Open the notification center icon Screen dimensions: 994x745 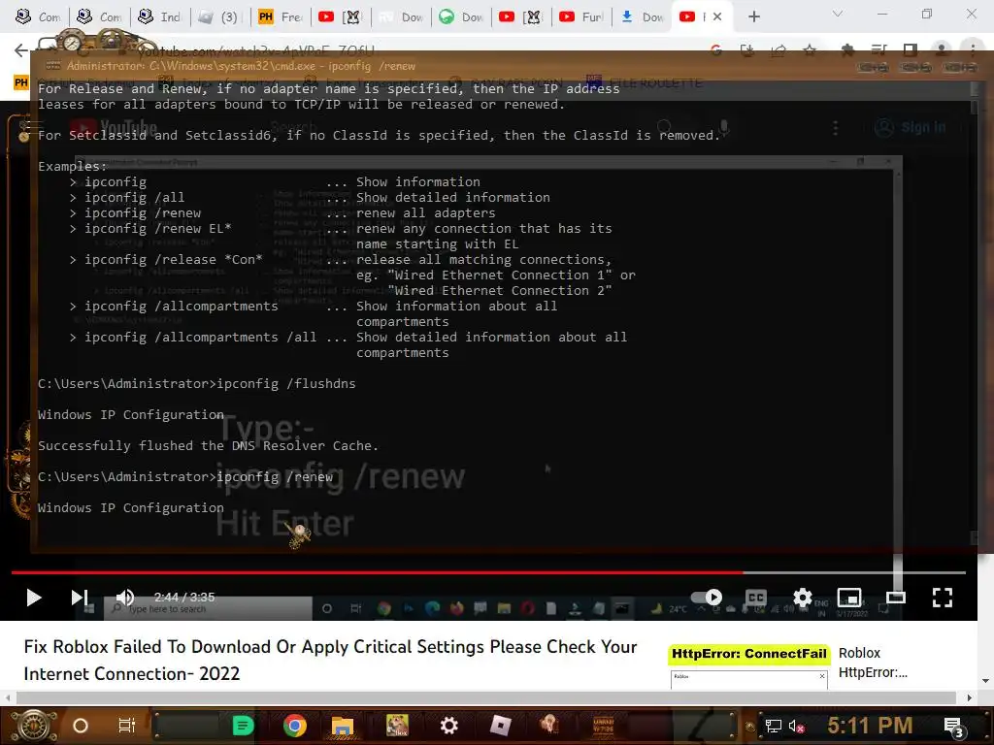954,728
